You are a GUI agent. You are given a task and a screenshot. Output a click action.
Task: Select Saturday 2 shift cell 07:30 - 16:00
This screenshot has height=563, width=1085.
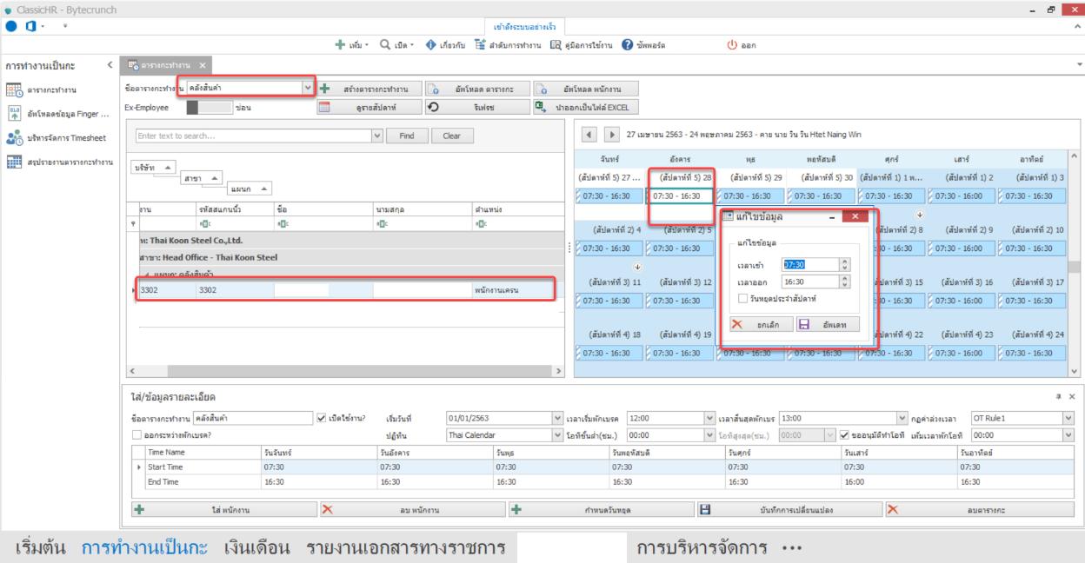[x=962, y=196]
